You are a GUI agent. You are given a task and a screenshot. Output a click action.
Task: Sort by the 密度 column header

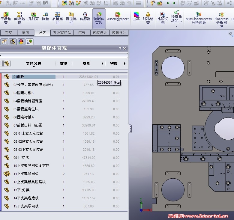click(x=114, y=64)
